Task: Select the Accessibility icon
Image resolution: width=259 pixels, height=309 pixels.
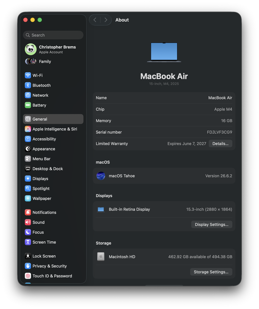Action: click(28, 139)
